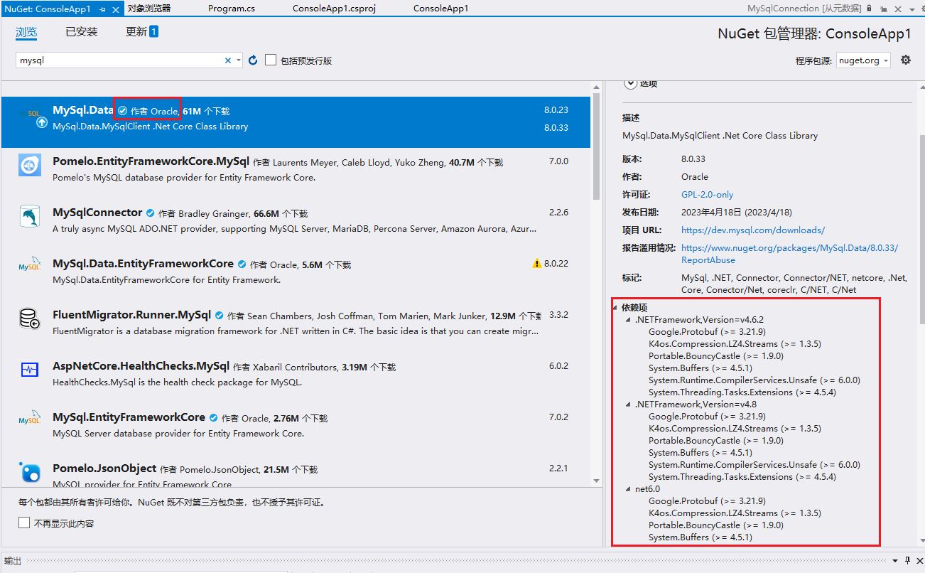Expand the 选项 section chevron
The height and width of the screenshot is (573, 925).
click(630, 82)
